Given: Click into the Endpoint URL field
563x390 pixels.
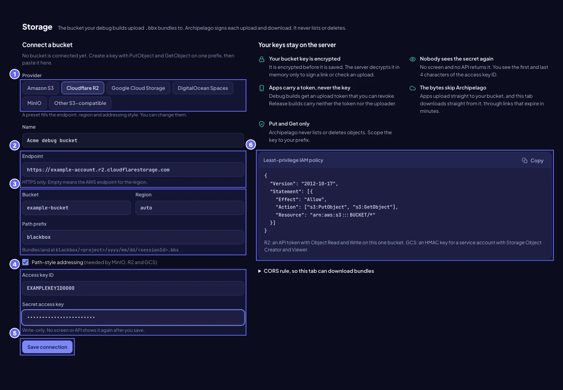Looking at the screenshot, I should 133,169.
